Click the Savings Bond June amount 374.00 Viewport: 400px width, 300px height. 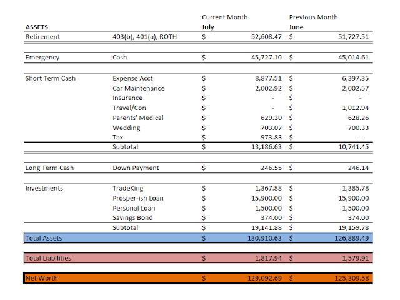tap(358, 218)
